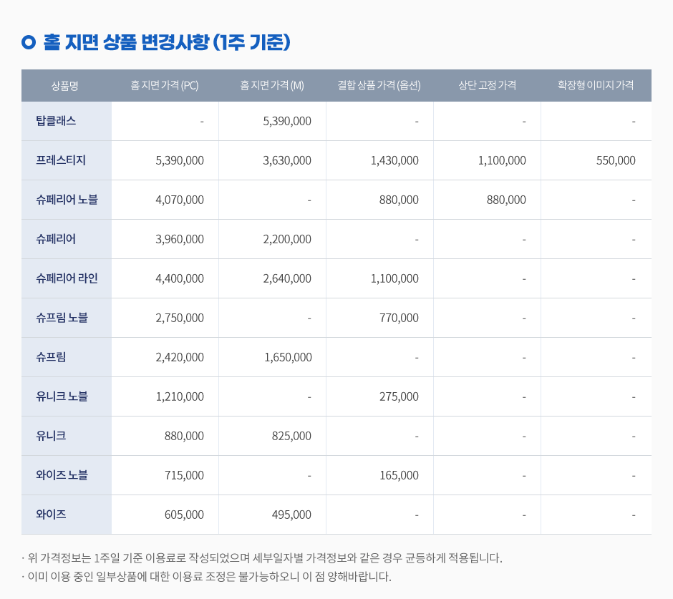Click the 1,430,000 price in 프레스티지 row
Viewport: 673px width, 599px height.
tap(394, 160)
